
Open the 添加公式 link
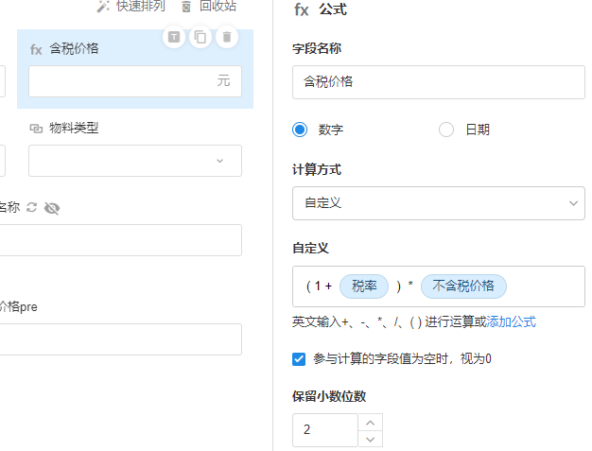click(511, 321)
